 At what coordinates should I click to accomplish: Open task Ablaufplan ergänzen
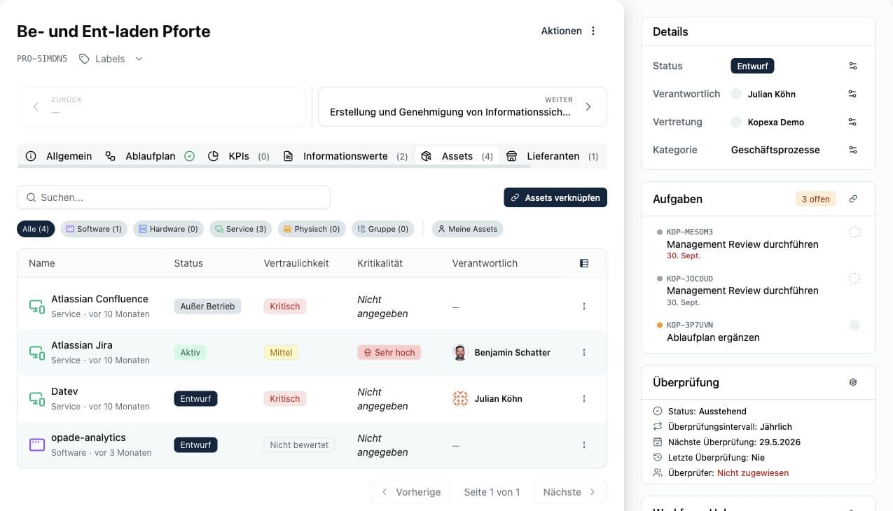click(713, 337)
